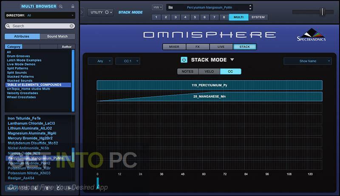
Task: Click into the Search input field
Action: [x=40, y=26]
